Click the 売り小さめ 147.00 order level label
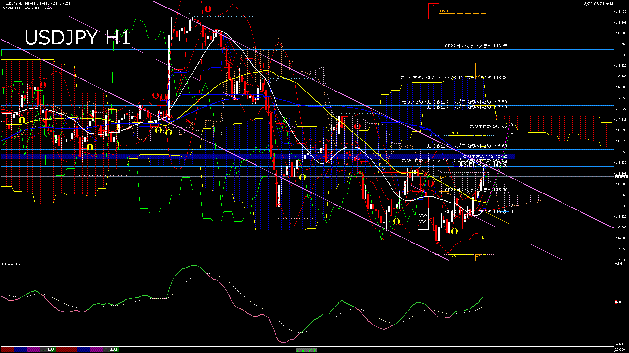This screenshot has height=353, width=629. [x=488, y=126]
